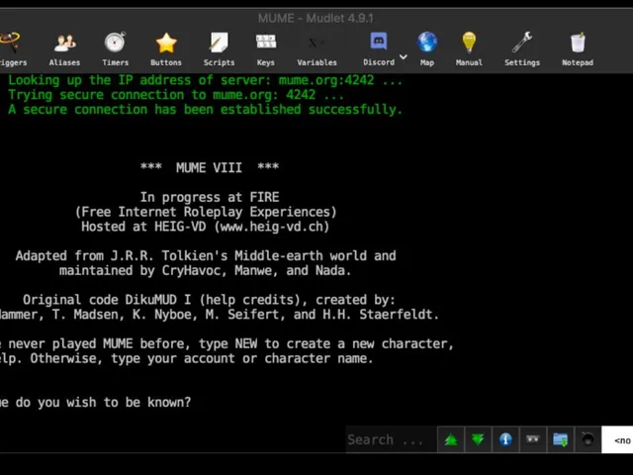This screenshot has height=475, width=633.
Task: Open the Discord toolbar button
Action: 379,49
